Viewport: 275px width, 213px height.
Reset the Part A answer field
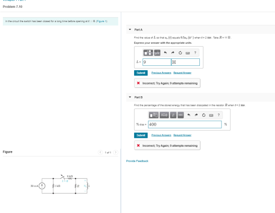point(180,53)
